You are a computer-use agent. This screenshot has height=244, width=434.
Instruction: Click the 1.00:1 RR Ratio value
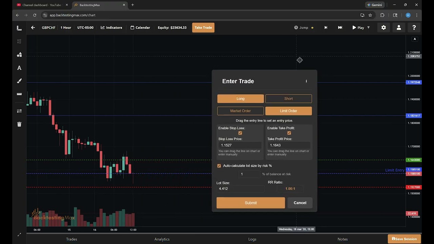tap(290, 189)
